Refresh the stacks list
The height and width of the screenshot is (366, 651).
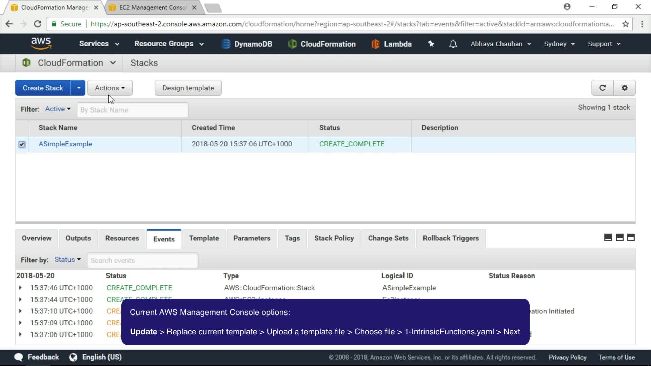(603, 88)
